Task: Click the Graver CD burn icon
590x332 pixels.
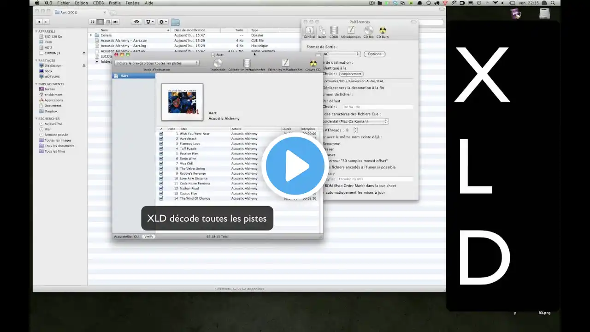Action: coord(313,63)
